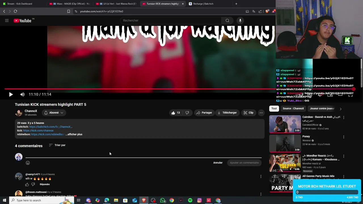
Task: Show more chips with the right arrow
Action: pyautogui.click(x=341, y=109)
